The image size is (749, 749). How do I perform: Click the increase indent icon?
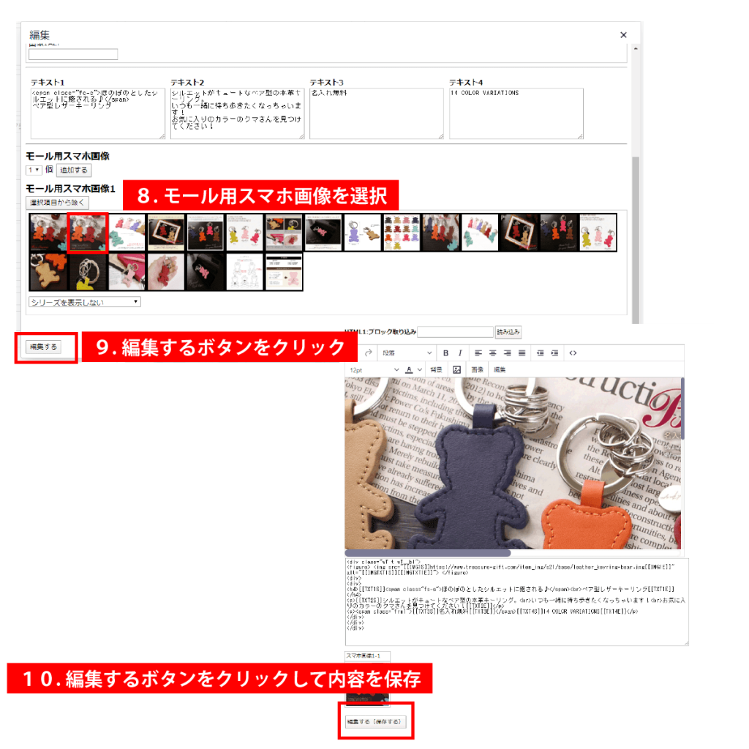click(x=554, y=353)
